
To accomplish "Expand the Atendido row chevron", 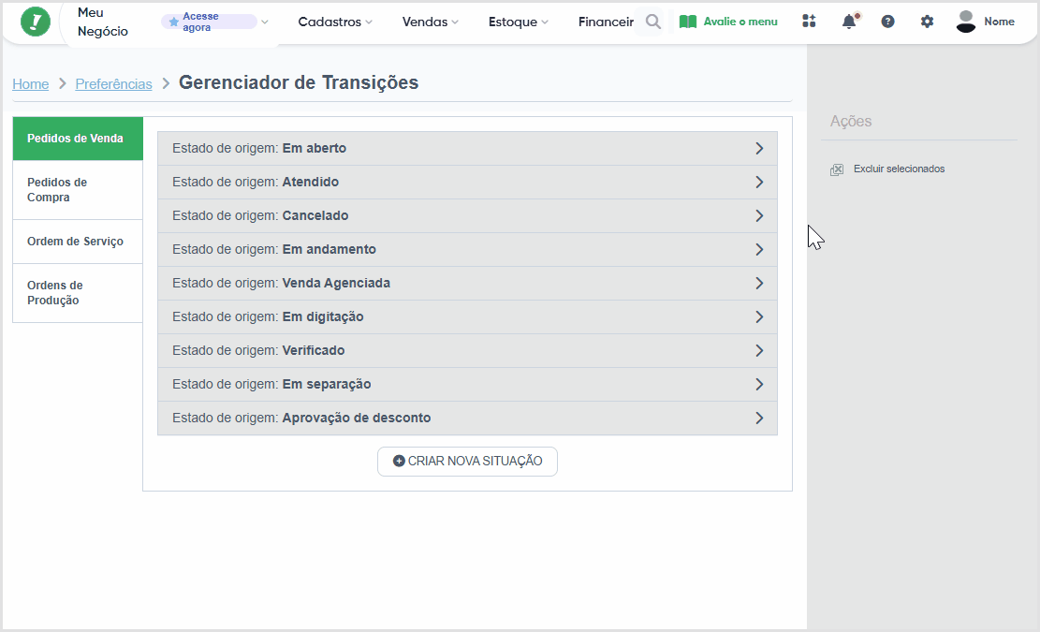I will [759, 183].
